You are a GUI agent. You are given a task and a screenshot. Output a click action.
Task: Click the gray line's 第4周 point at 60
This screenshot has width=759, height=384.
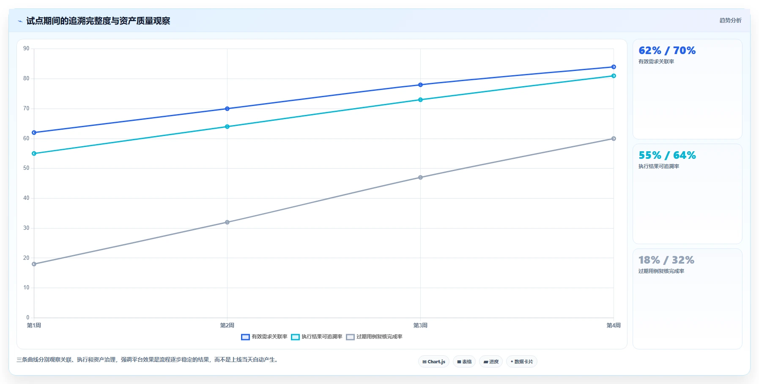614,139
